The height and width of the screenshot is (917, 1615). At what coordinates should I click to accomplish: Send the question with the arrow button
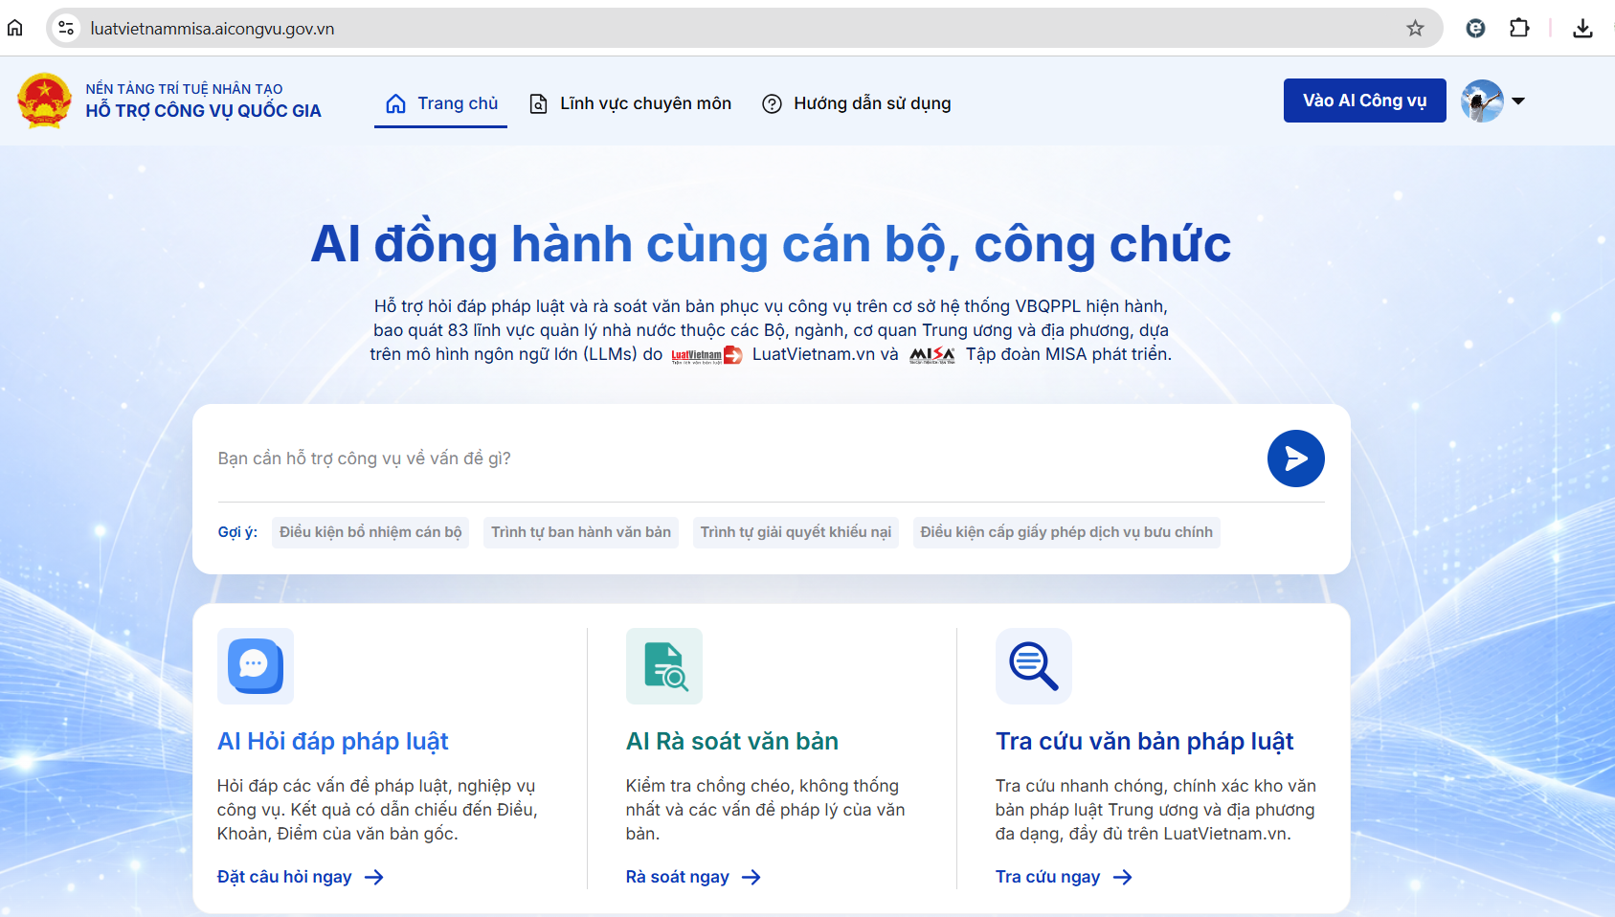(1295, 458)
